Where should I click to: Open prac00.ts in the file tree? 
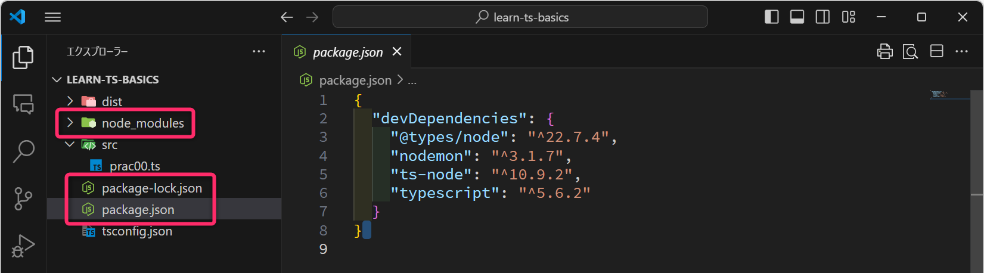[135, 166]
